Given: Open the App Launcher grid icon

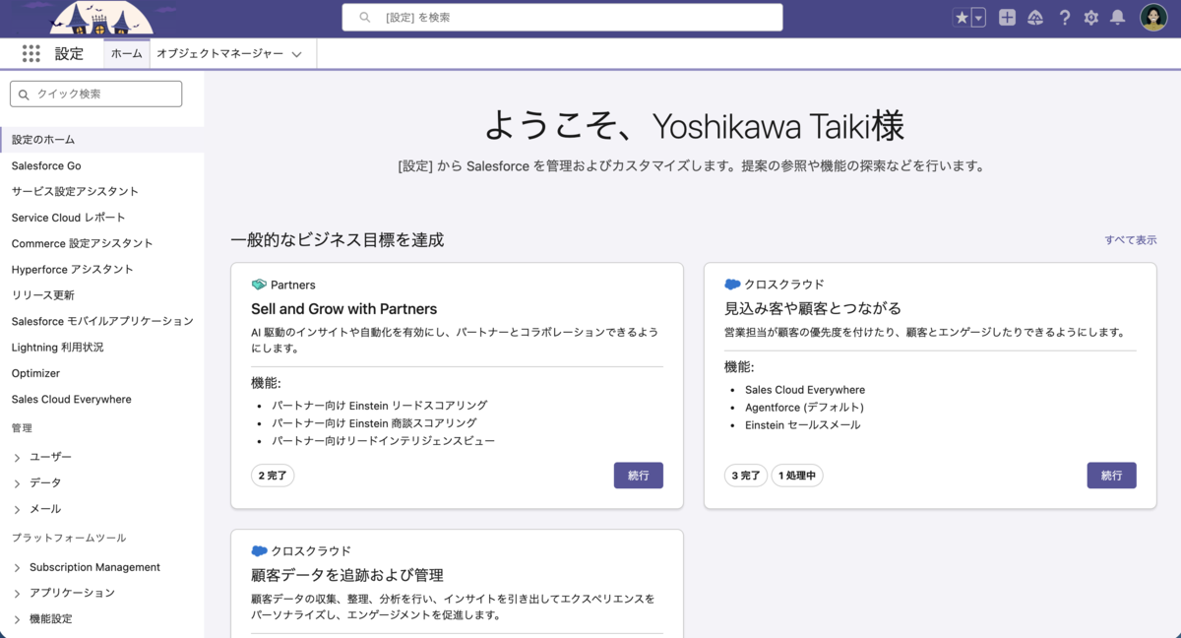Looking at the screenshot, I should click(x=31, y=54).
